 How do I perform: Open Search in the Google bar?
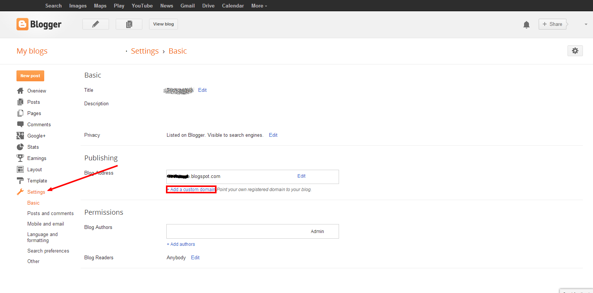(54, 6)
